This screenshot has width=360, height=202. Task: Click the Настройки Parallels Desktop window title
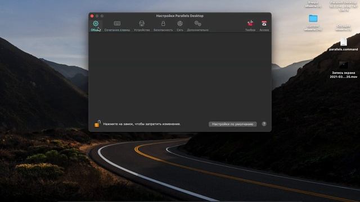tap(180, 16)
